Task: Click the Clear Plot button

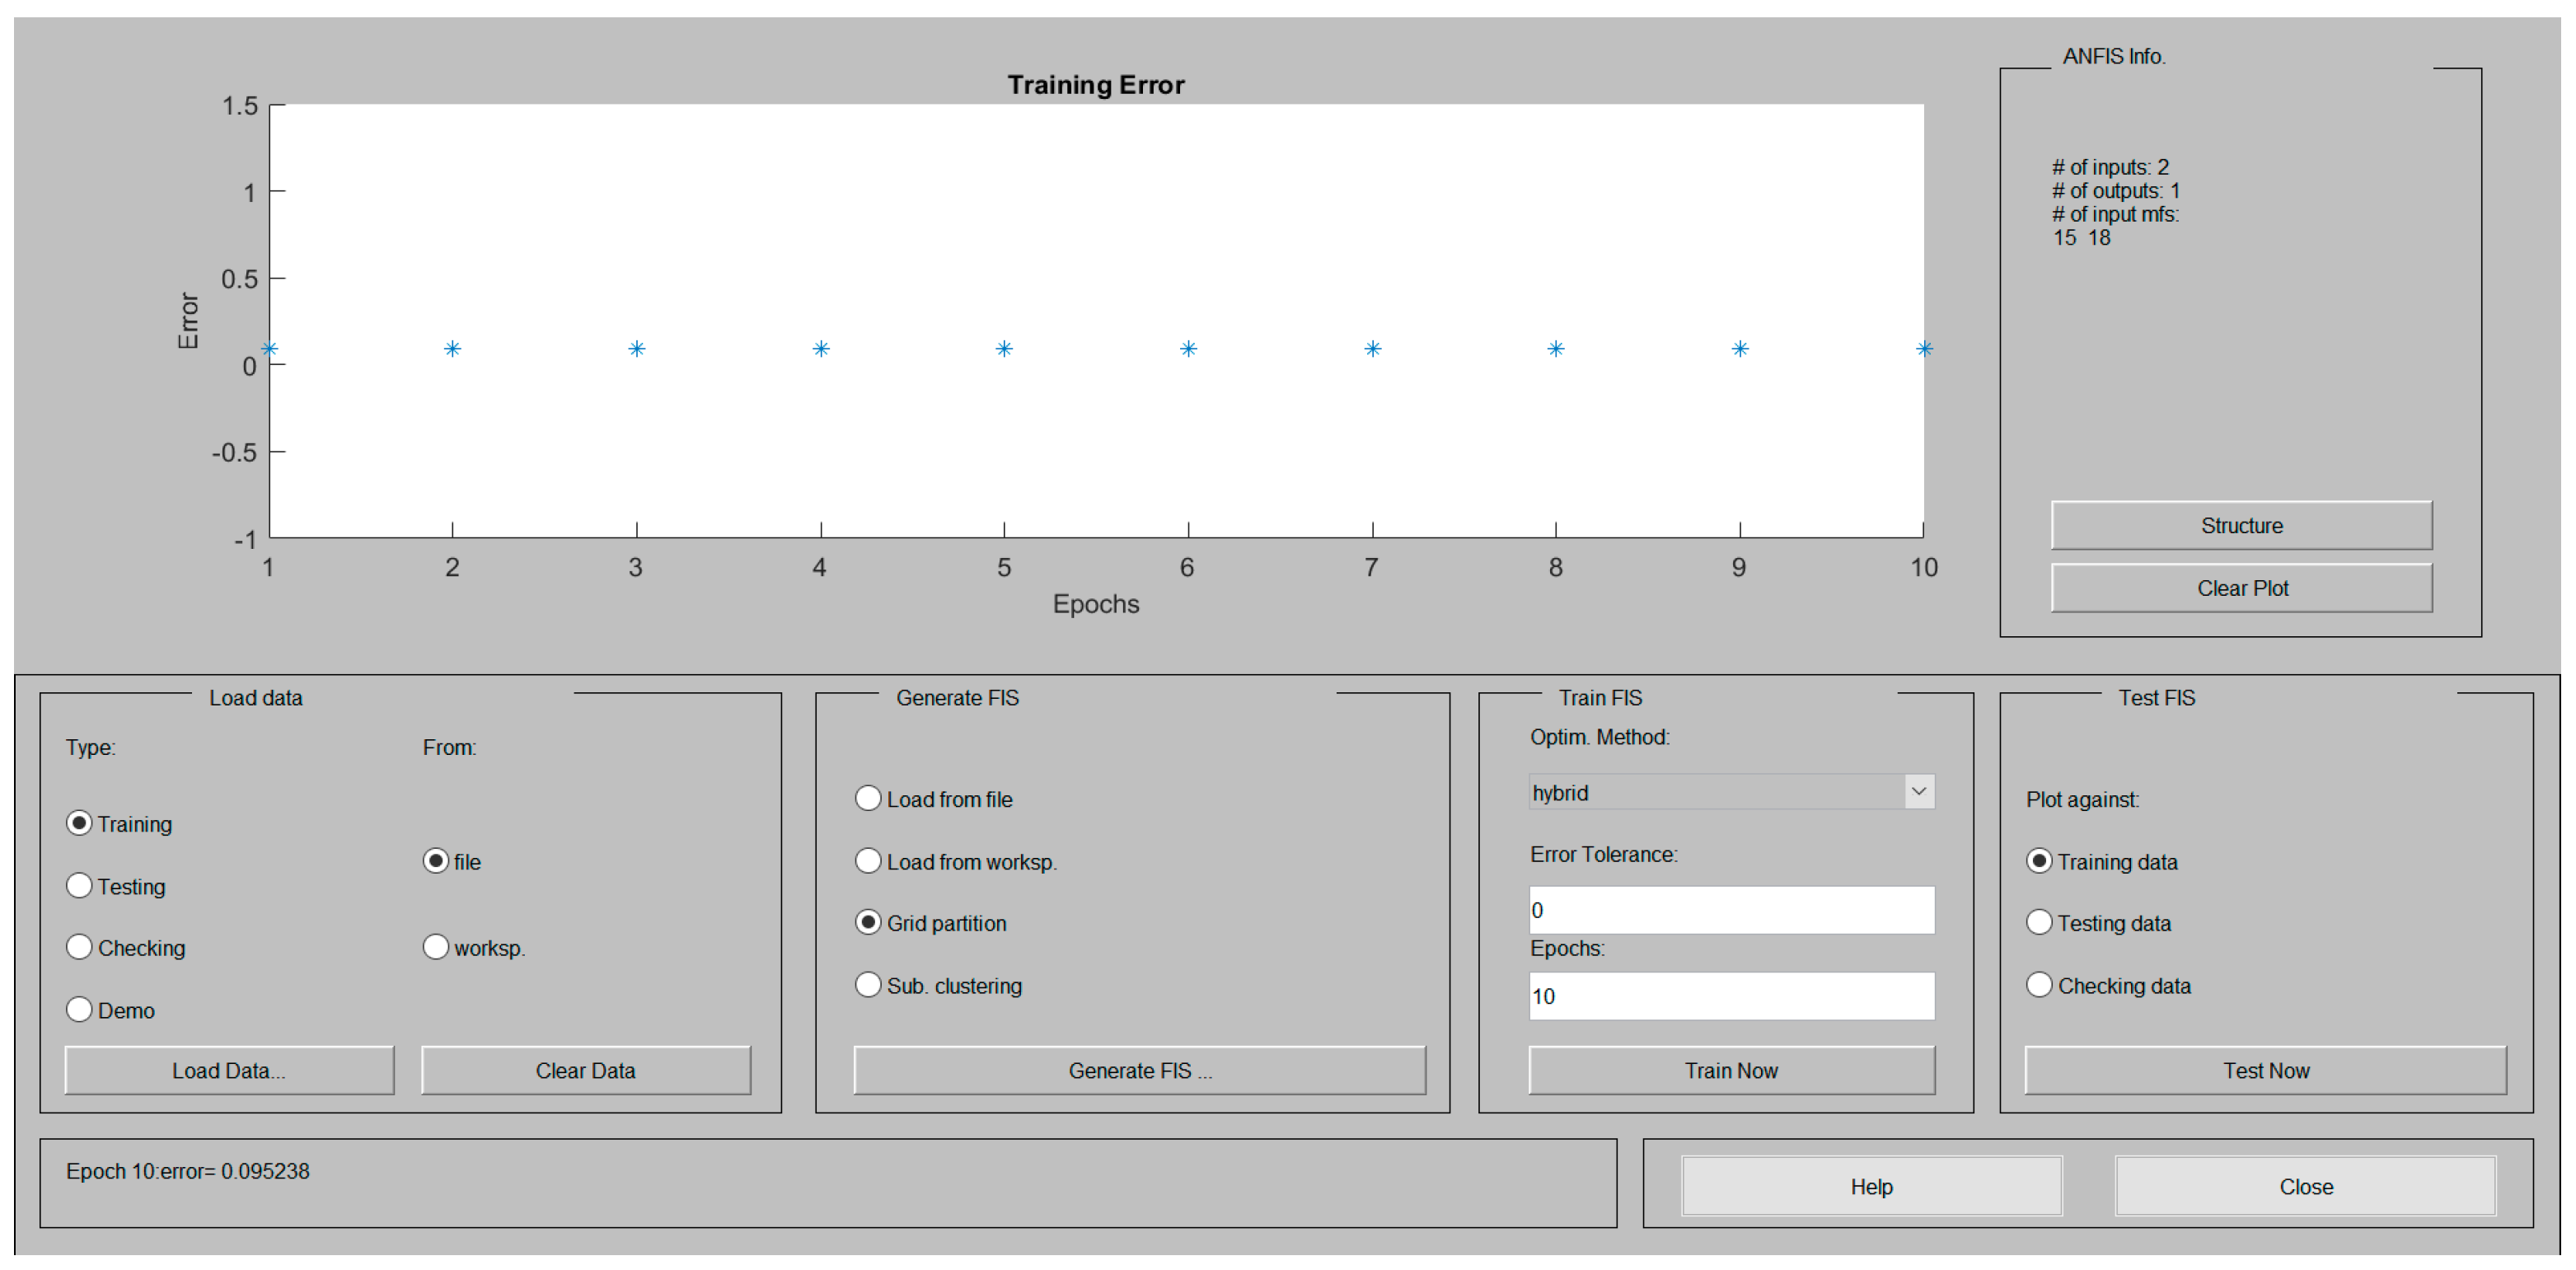Action: 2241,588
